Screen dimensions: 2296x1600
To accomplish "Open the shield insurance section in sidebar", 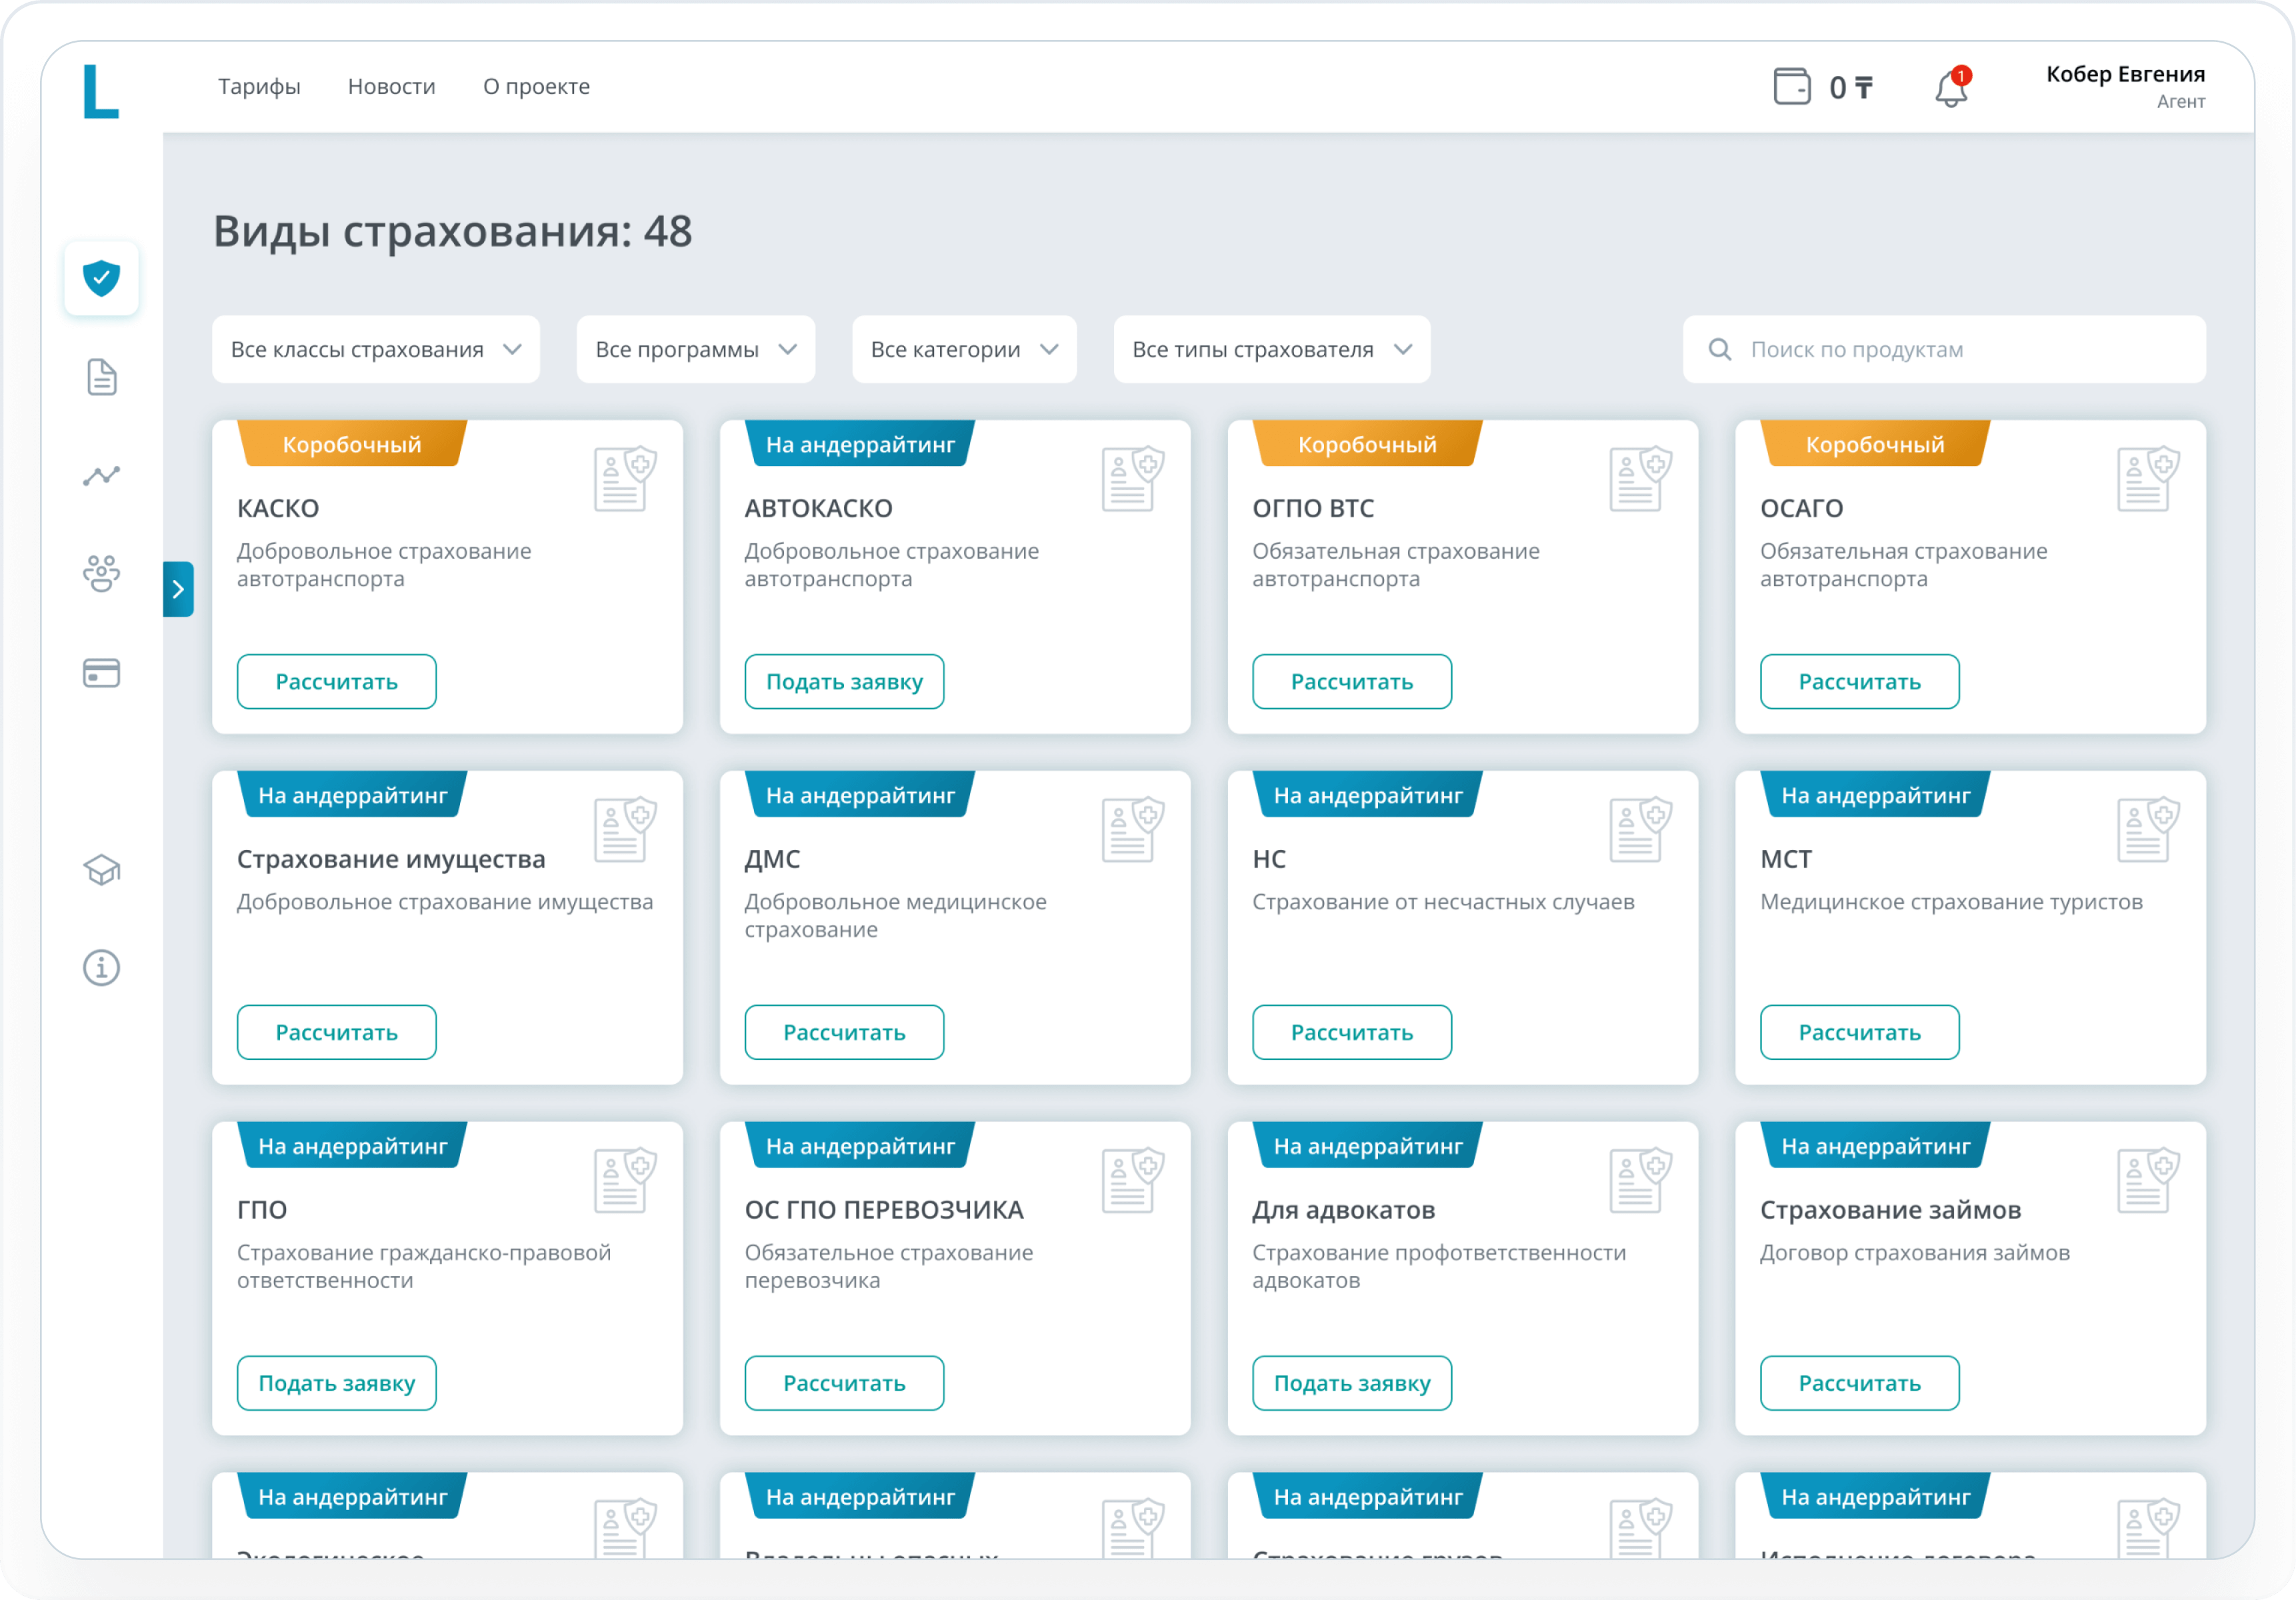I will point(101,278).
